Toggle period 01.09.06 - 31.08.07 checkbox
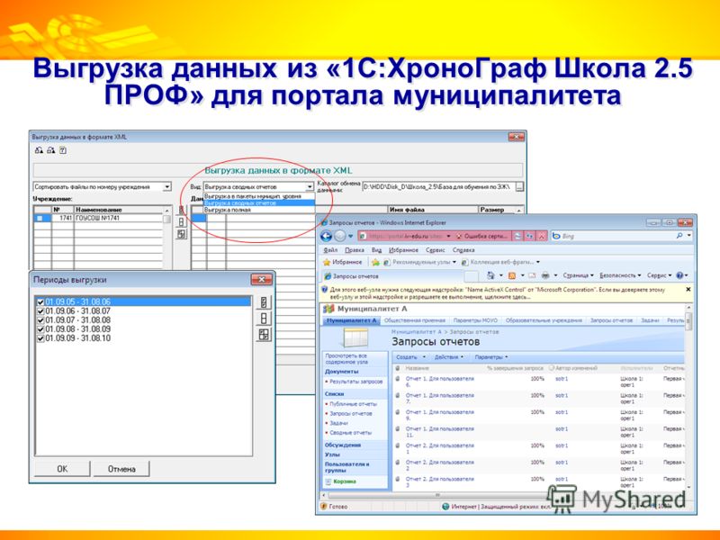 [x=40, y=311]
